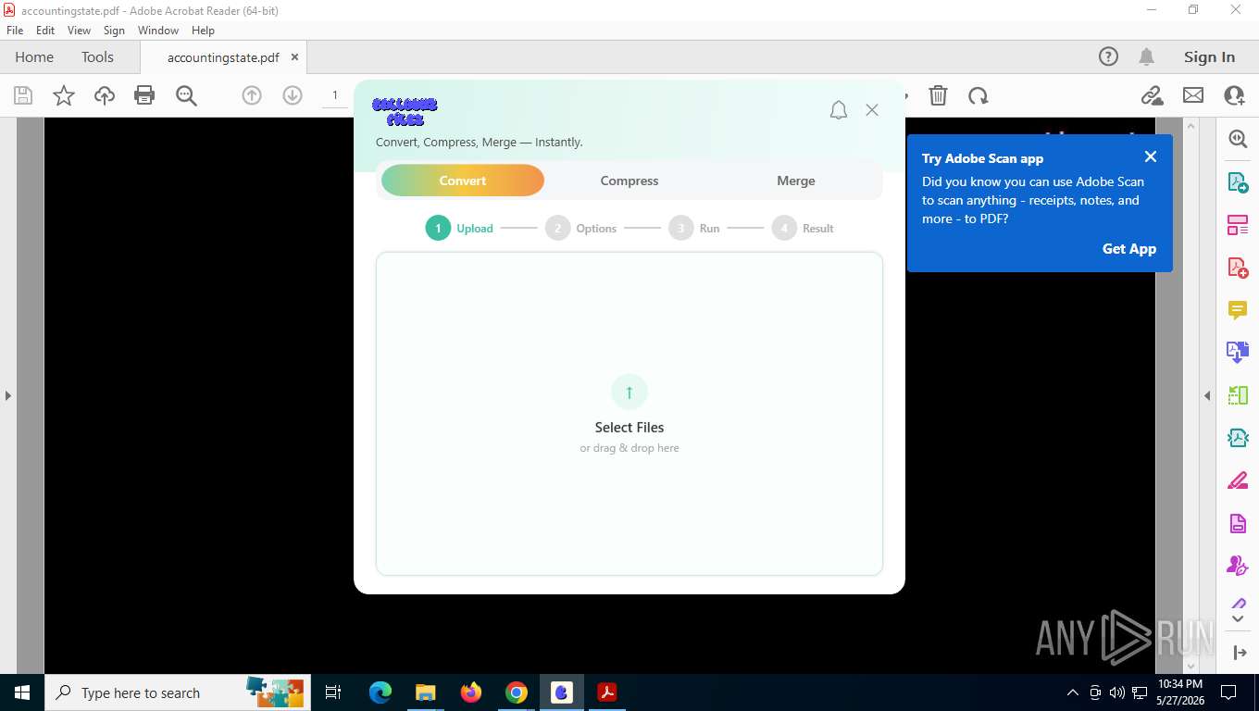1259x711 pixels.
Task: Click the Sign In link
Action: 1209,56
